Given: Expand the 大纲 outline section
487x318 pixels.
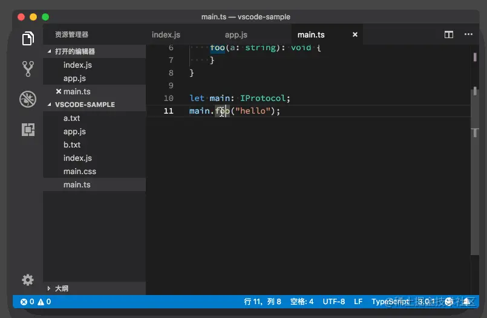Looking at the screenshot, I should 94,288.
